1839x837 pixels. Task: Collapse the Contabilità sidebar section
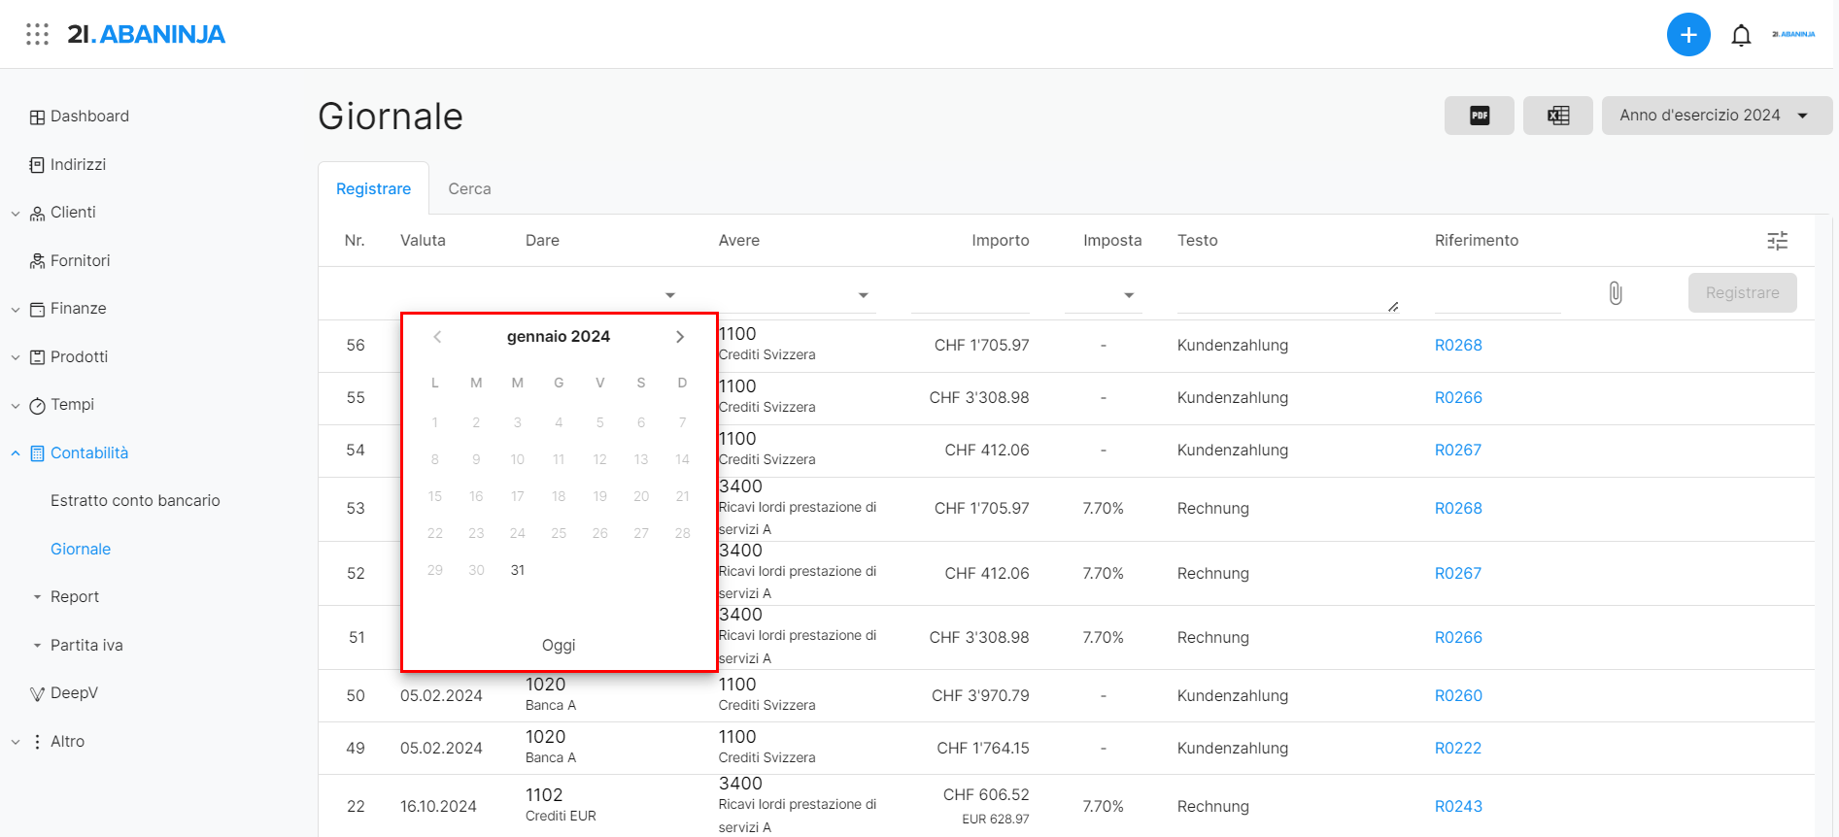pos(16,453)
